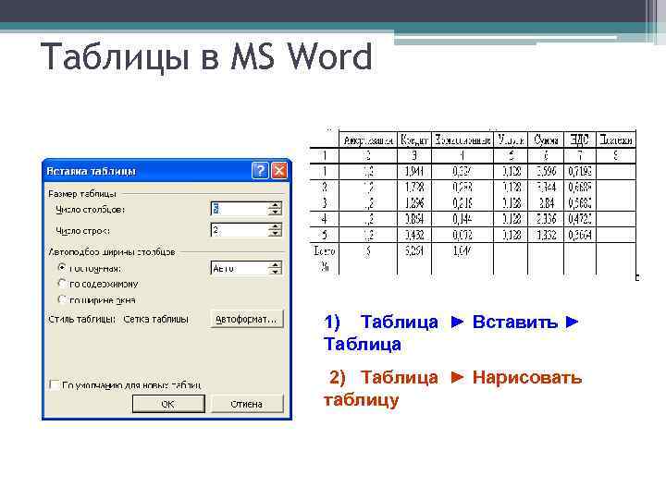Decrease the Число столбцов value
Screen dimensions: 666x499
point(276,212)
